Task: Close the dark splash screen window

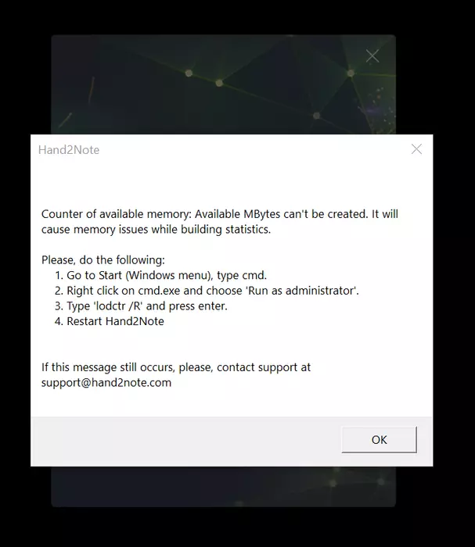Action: pos(372,55)
